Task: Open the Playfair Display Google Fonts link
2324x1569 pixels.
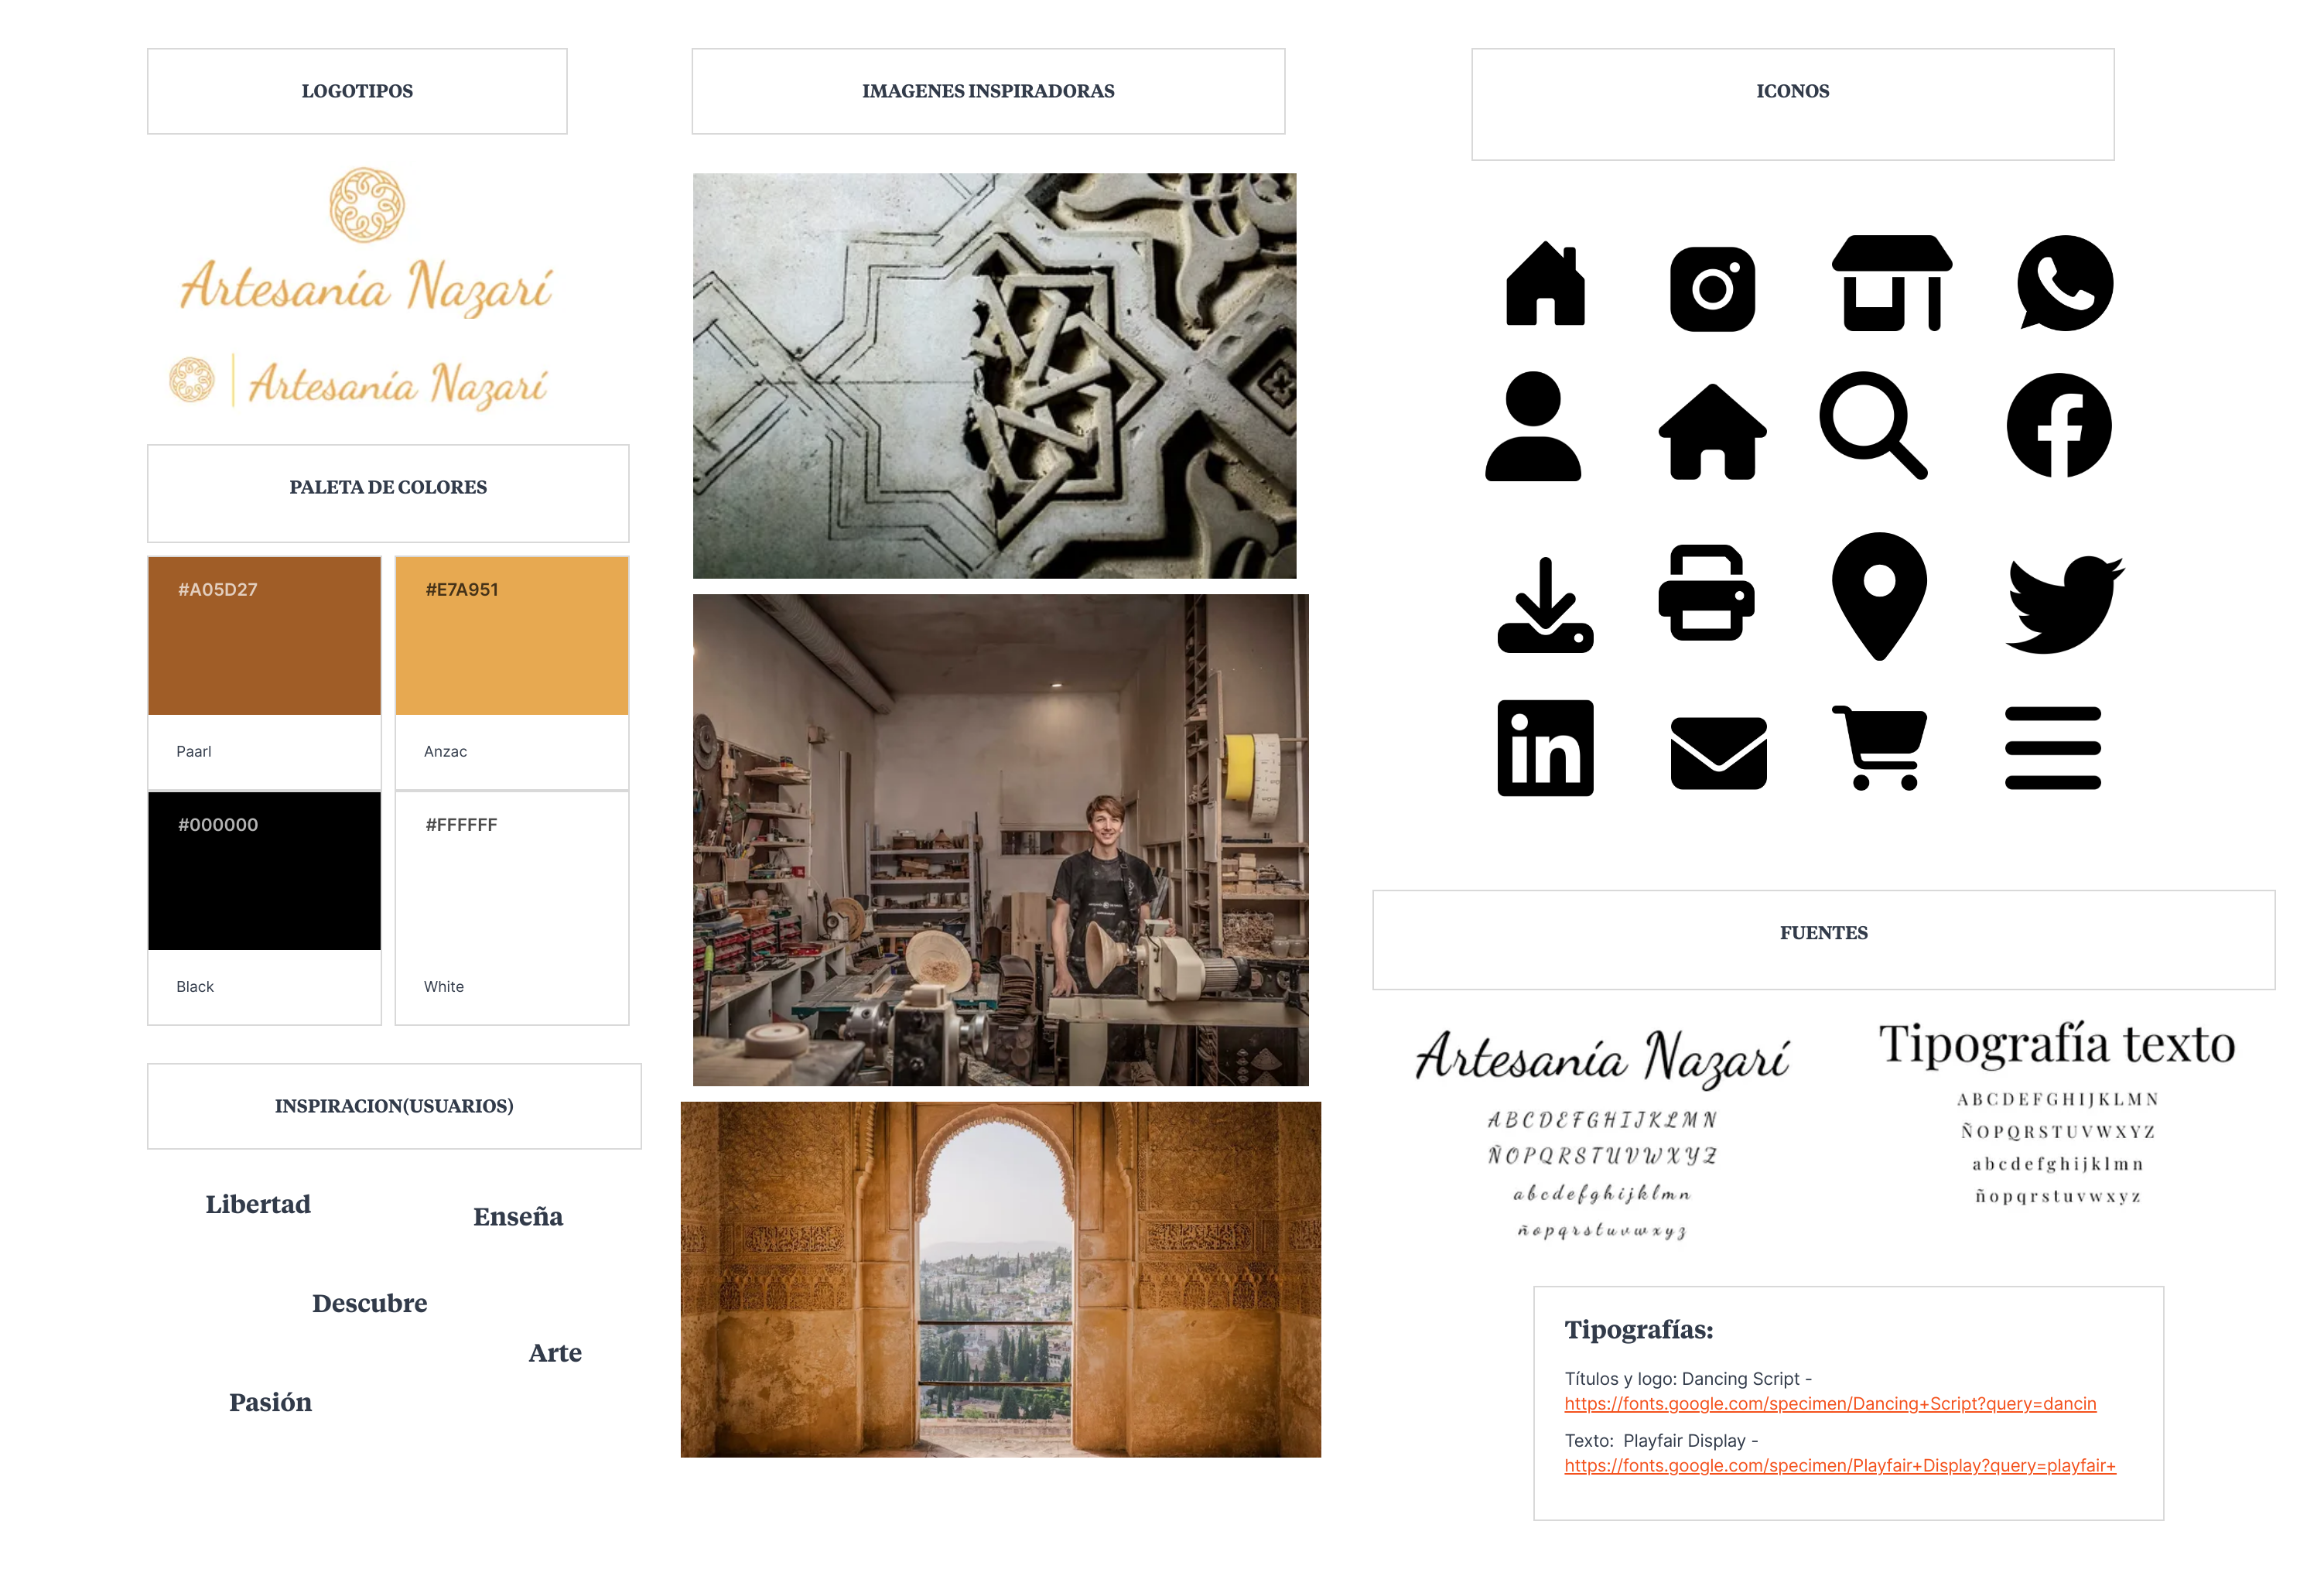Action: click(1839, 1465)
